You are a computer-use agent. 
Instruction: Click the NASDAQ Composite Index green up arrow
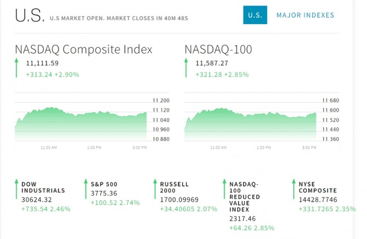coord(18,69)
